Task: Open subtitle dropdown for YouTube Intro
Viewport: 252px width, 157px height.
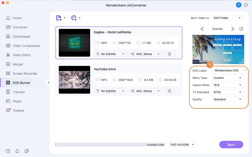Action: click(110, 91)
